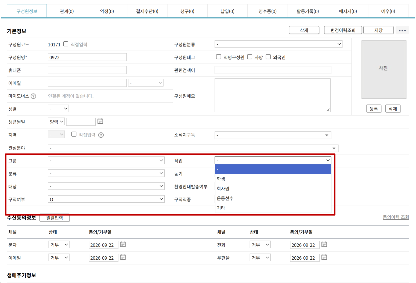The image size is (416, 283).
Task: Switch to the 결제수단(0) tab
Action: coord(147,11)
